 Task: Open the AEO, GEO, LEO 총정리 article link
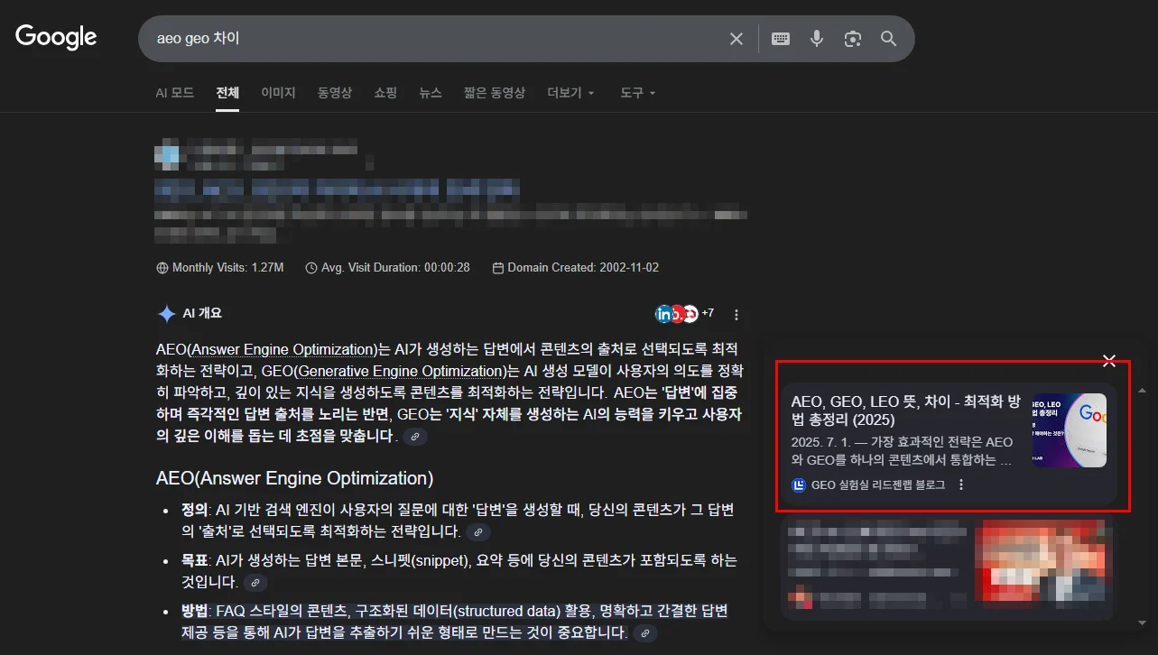(907, 411)
